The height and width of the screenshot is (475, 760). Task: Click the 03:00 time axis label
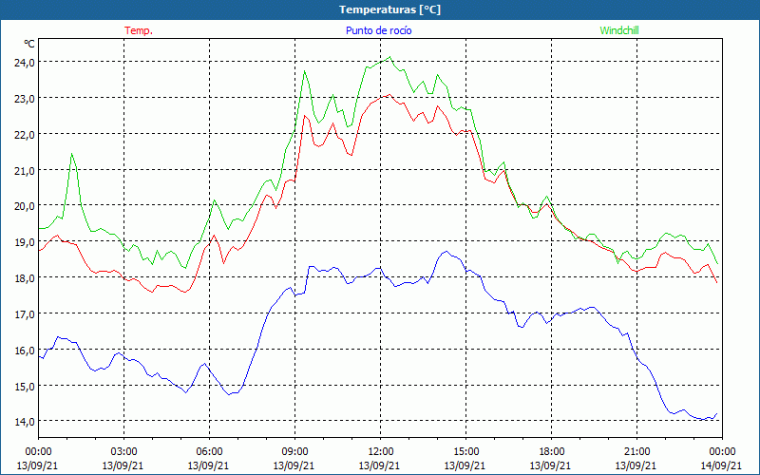[x=123, y=452]
